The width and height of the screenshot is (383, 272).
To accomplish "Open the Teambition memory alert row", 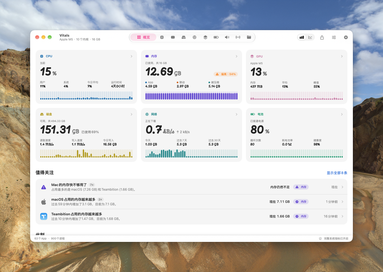I will [191, 216].
